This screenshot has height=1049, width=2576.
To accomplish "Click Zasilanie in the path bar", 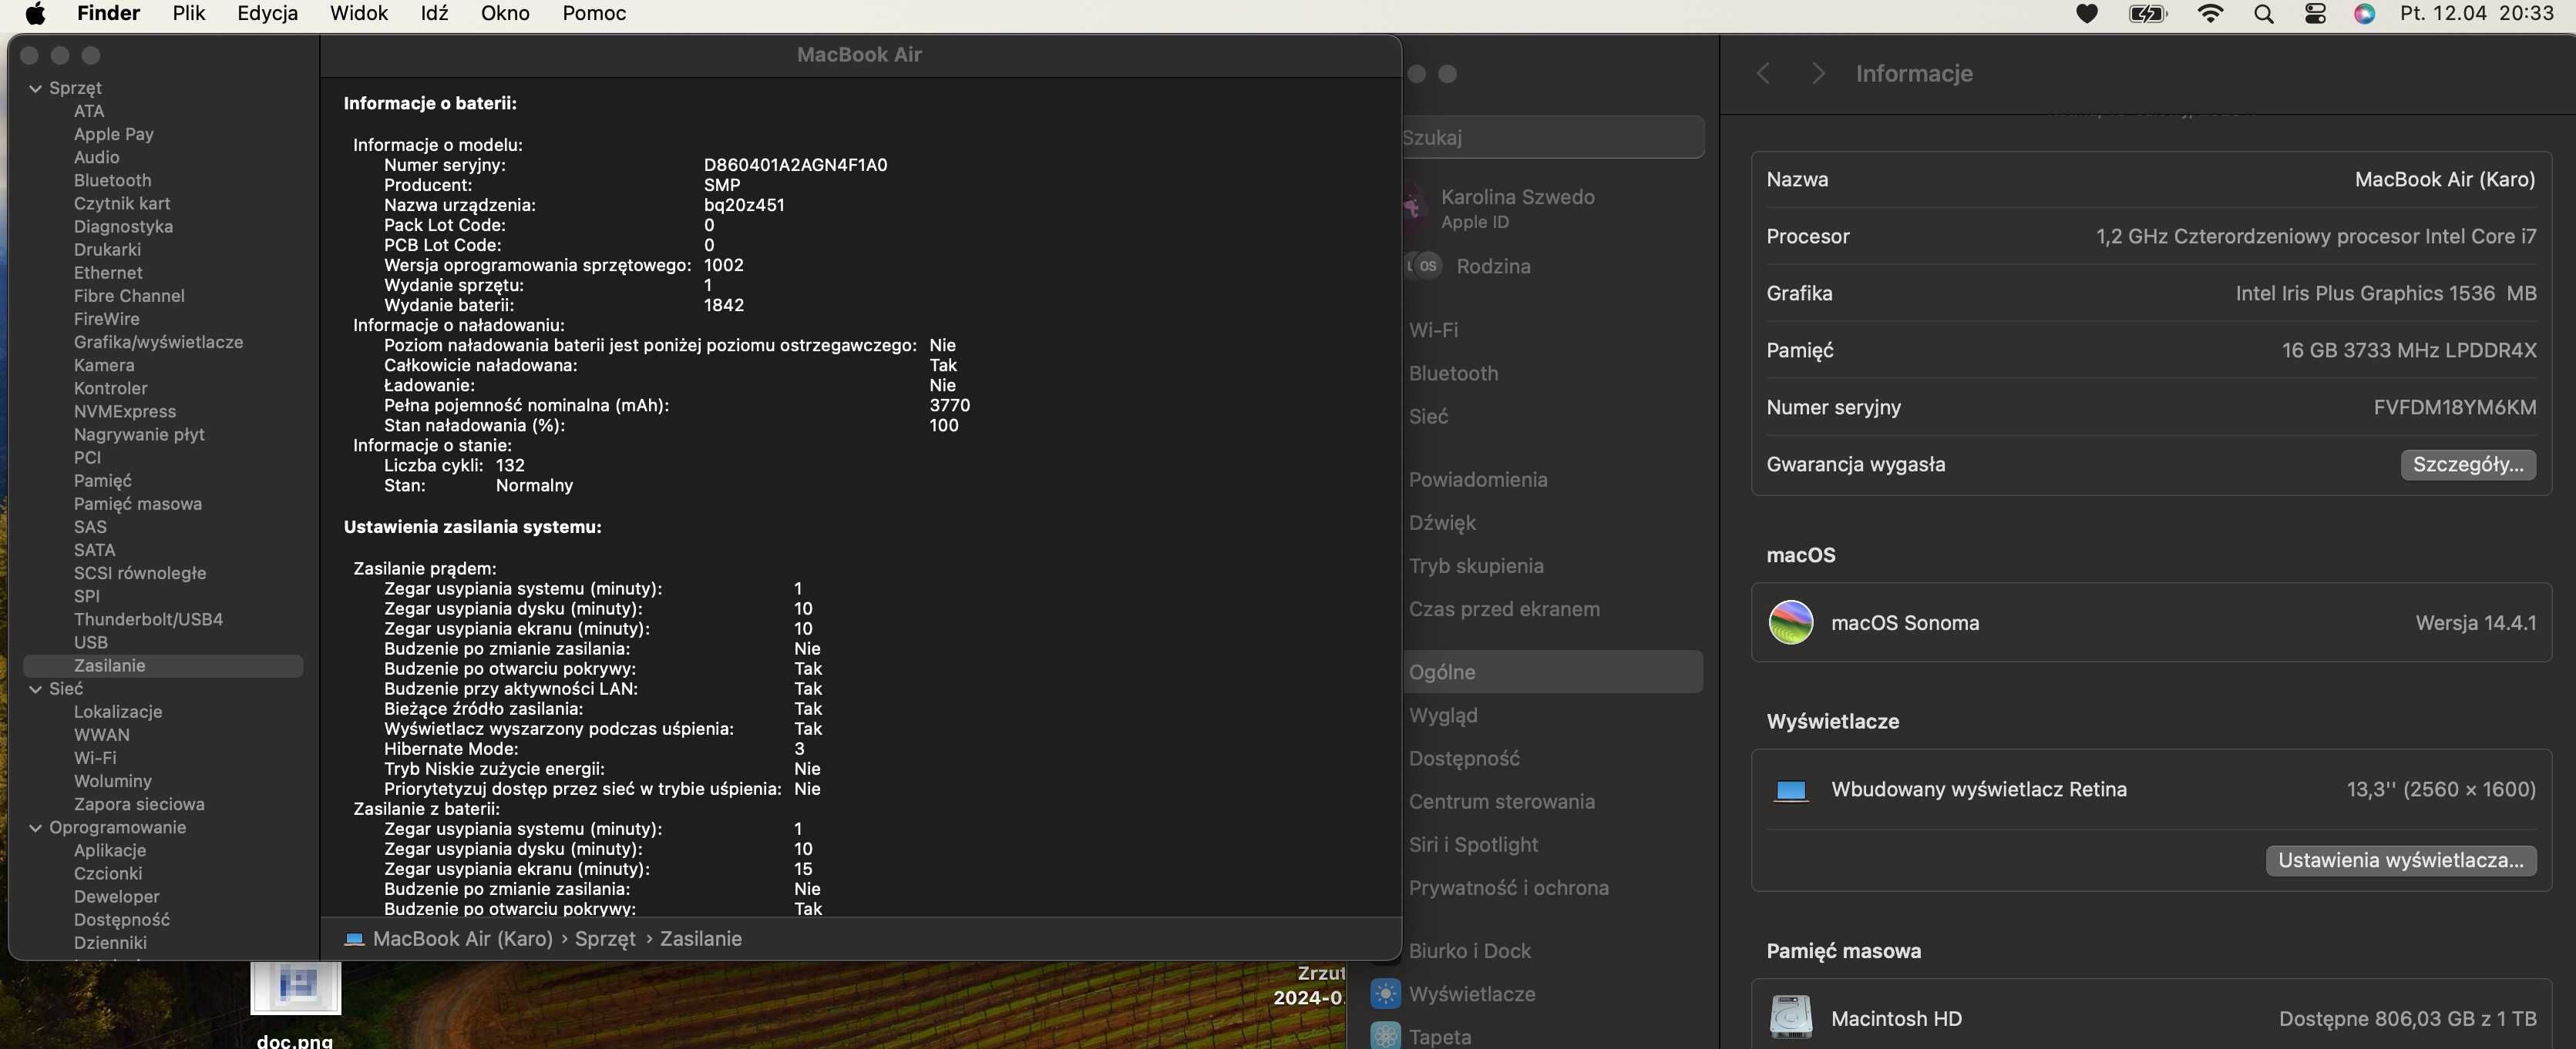I will [x=701, y=939].
